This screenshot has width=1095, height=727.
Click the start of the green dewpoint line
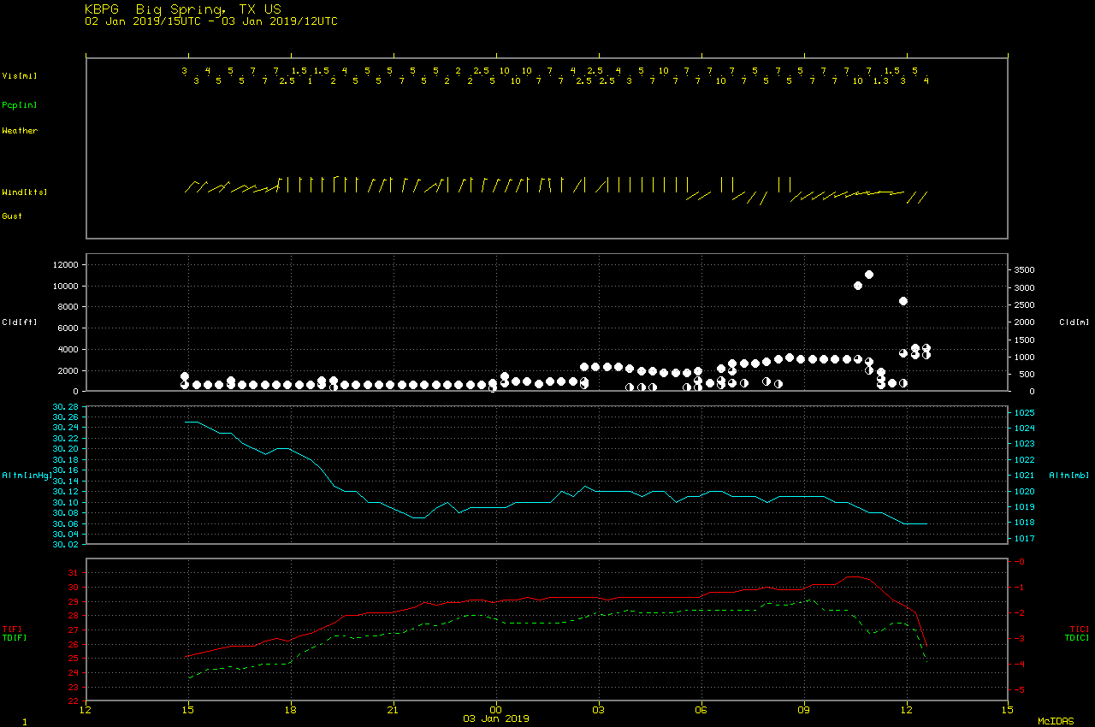pyautogui.click(x=188, y=677)
